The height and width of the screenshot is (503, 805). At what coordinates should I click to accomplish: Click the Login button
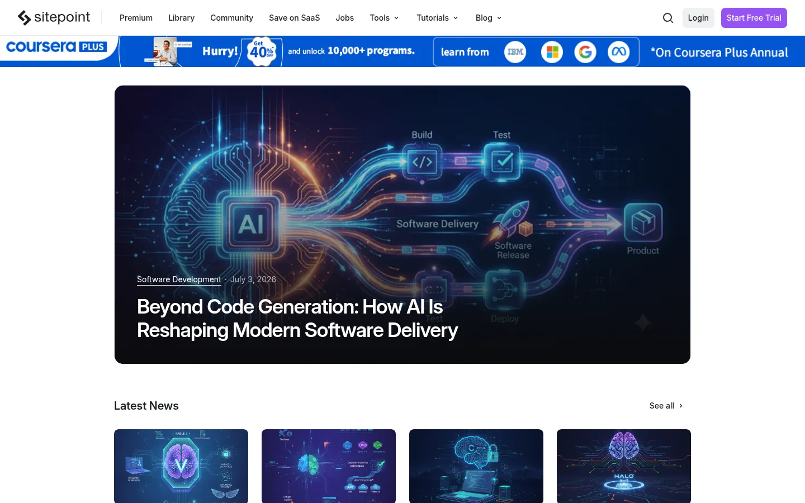pyautogui.click(x=698, y=18)
